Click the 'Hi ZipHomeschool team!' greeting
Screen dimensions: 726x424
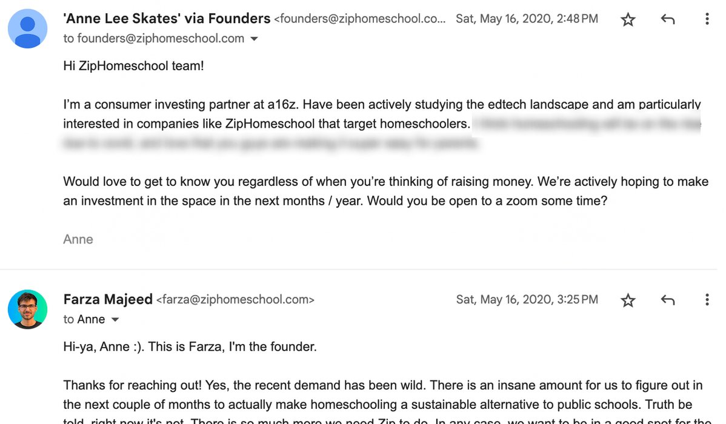[x=133, y=66]
